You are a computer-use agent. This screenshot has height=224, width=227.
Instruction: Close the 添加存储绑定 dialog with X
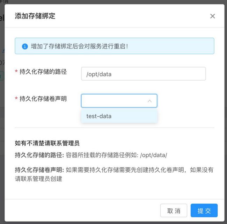[x=212, y=16]
